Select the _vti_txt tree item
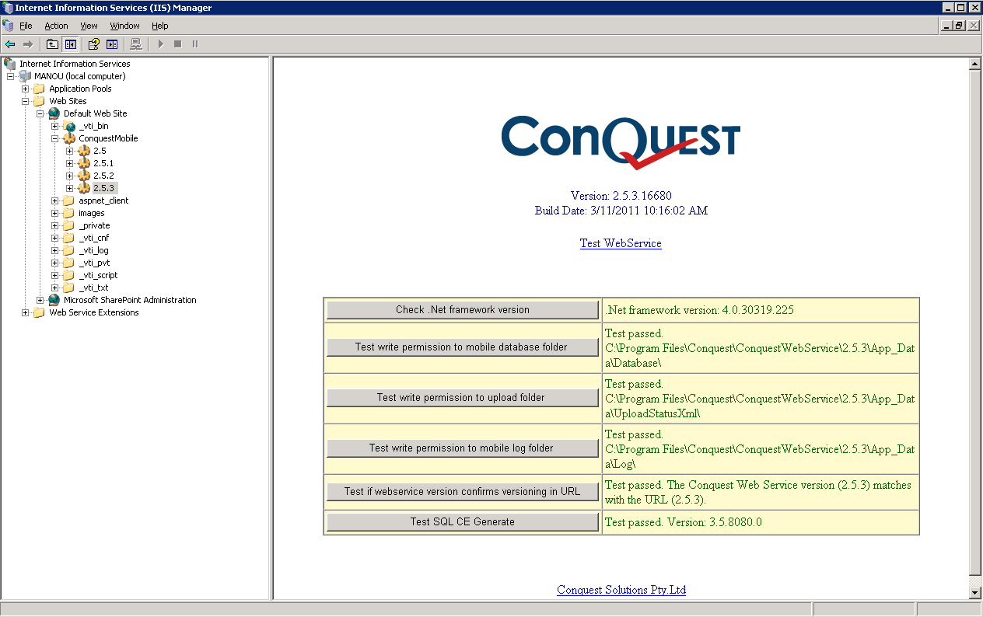The image size is (983, 617). pyautogui.click(x=93, y=288)
